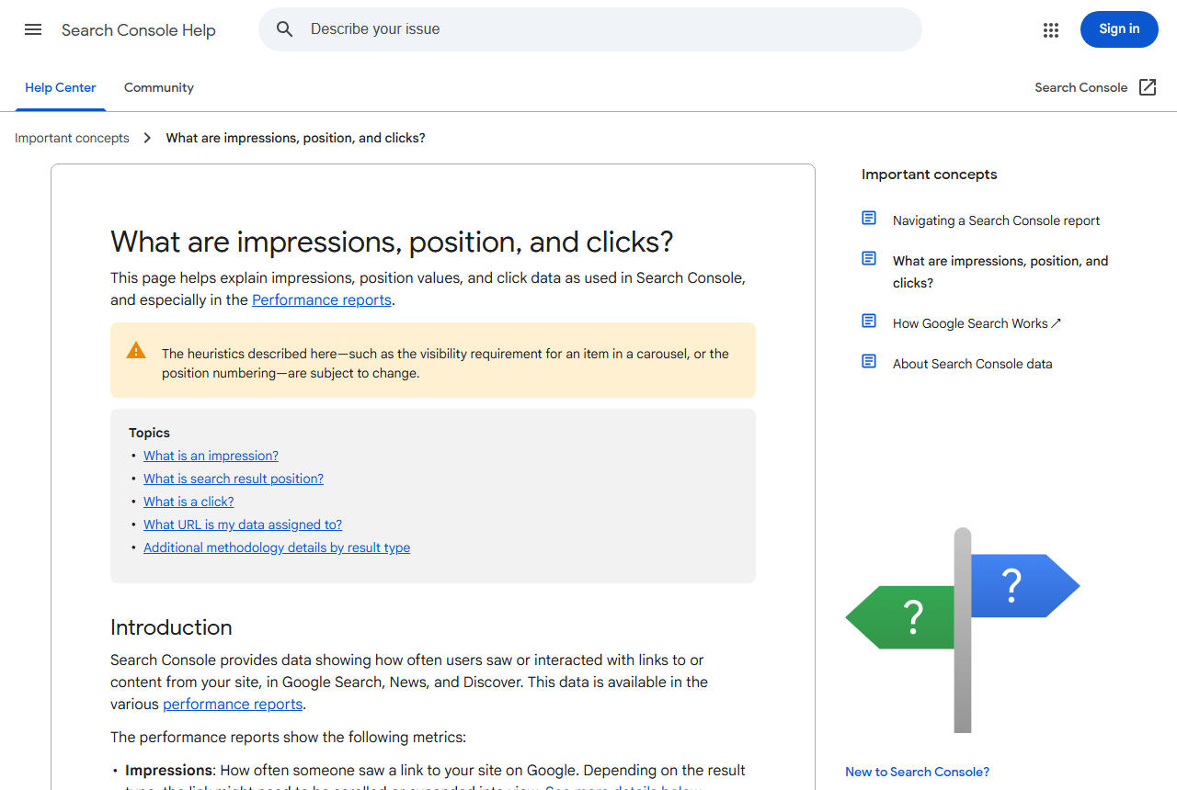
Task: Click the Introduction heading
Action: coord(171,627)
